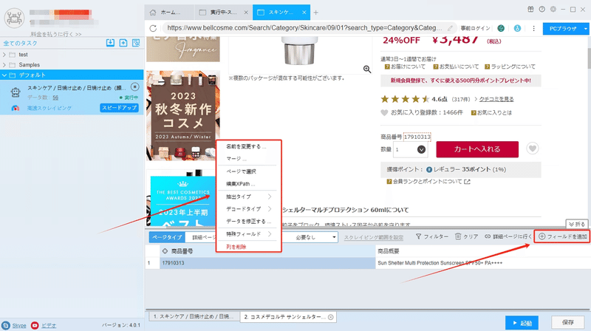Stop the running スキンケア task with the circle icon
Image resolution: width=591 pixels, height=331 pixels.
click(134, 87)
